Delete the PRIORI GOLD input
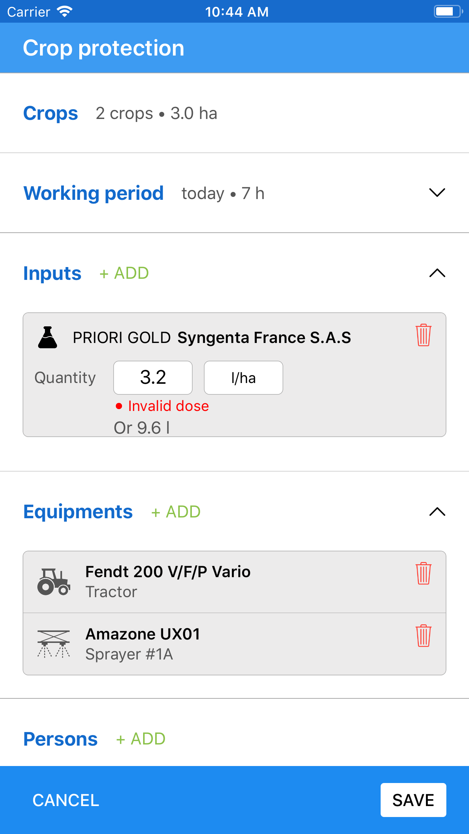Viewport: 469px width, 834px height. (423, 335)
